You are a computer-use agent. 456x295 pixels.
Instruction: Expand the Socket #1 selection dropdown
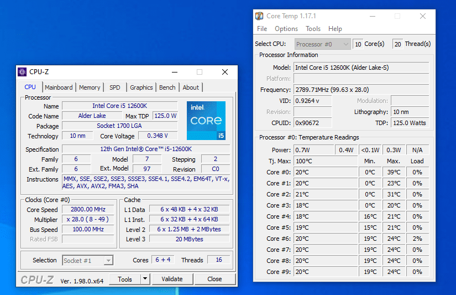click(x=87, y=260)
